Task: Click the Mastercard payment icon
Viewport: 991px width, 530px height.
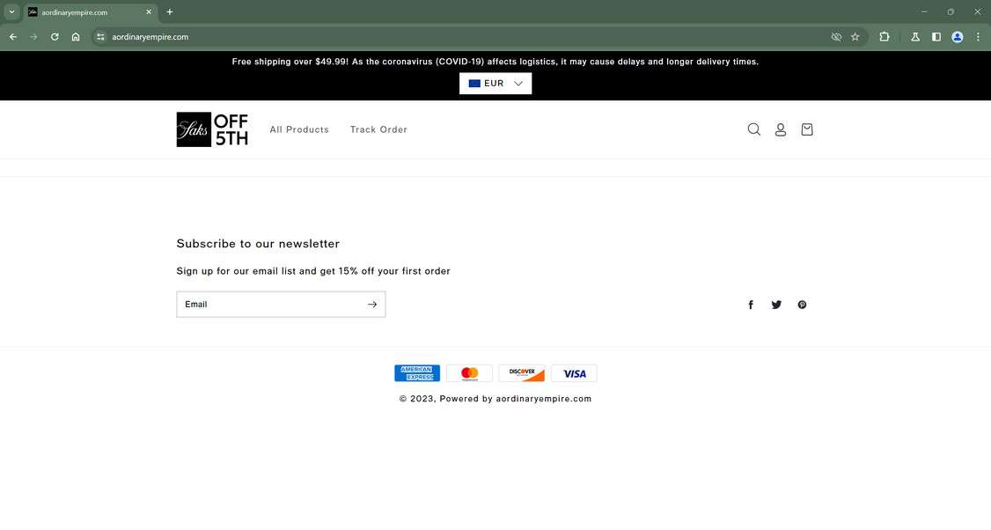Action: click(x=469, y=372)
